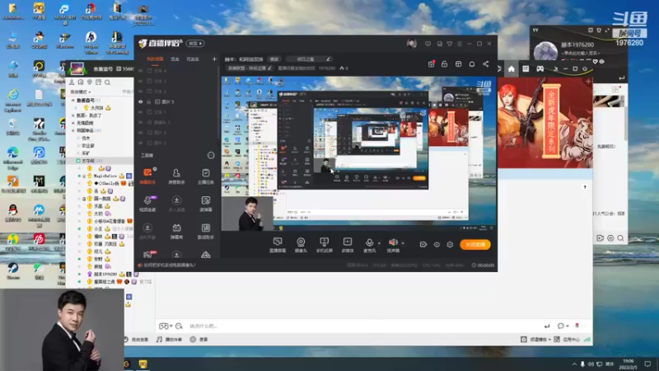Open Steam desktop shortcut
This screenshot has width=659, height=371.
[13, 271]
